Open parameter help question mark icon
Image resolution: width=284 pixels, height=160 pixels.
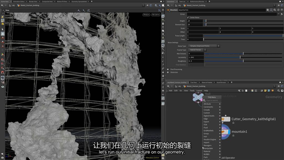pos(282,10)
